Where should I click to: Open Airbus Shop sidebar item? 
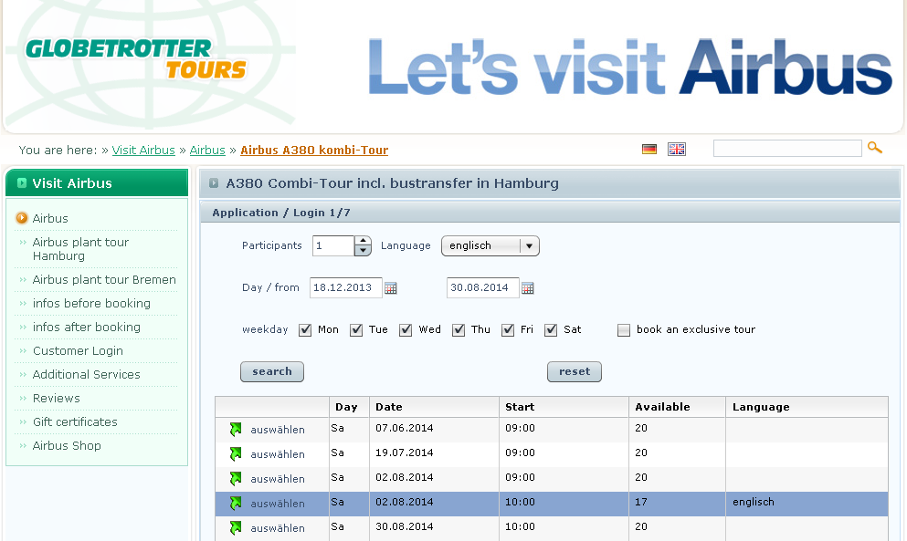point(67,445)
